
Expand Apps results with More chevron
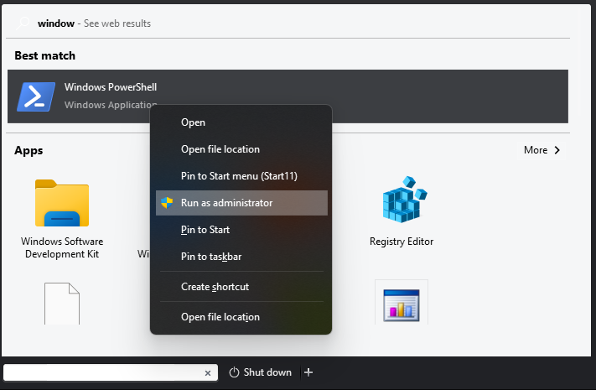pyautogui.click(x=542, y=150)
